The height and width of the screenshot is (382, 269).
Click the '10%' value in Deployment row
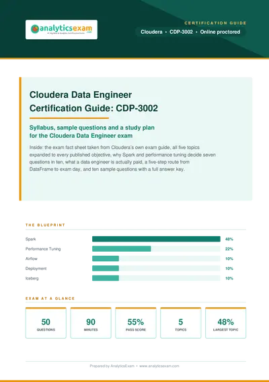tap(229, 269)
